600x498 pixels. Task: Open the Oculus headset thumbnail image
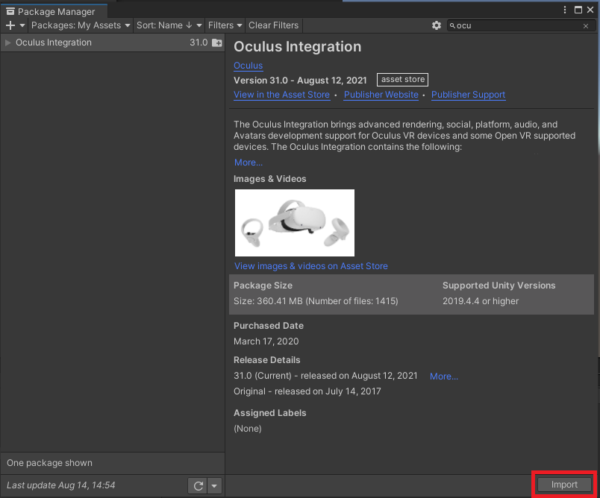point(295,223)
